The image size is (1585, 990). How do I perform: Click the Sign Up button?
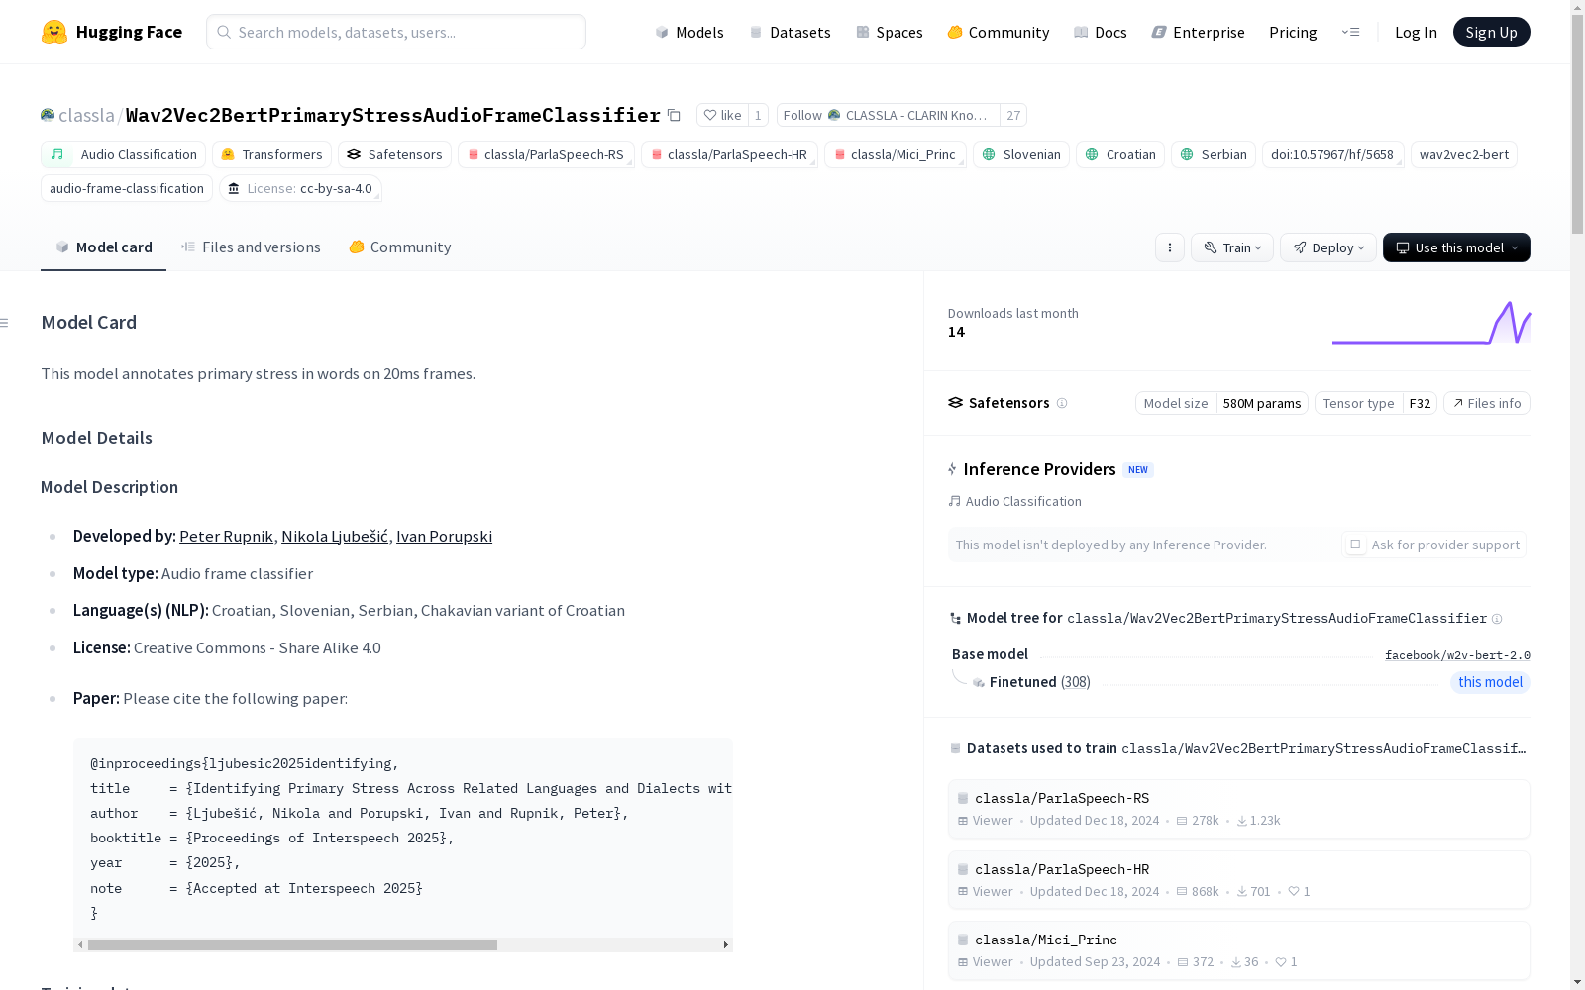1491,32
